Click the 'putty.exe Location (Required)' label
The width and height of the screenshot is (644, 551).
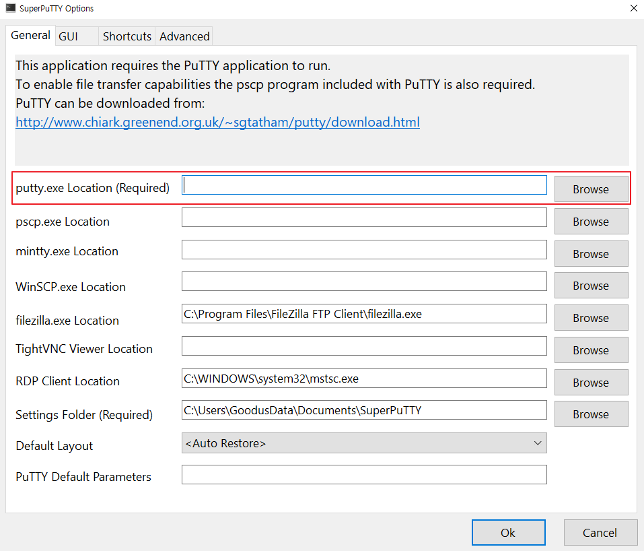[92, 188]
